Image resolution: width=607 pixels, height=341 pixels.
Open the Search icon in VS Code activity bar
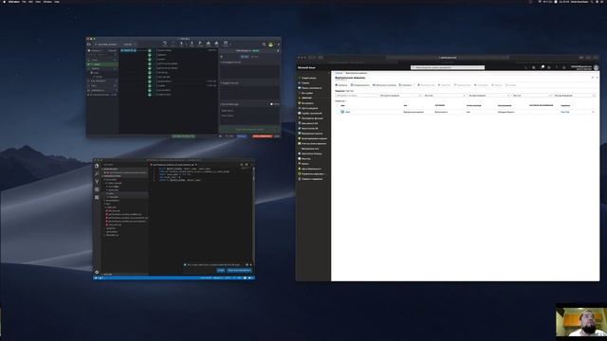tap(97, 173)
